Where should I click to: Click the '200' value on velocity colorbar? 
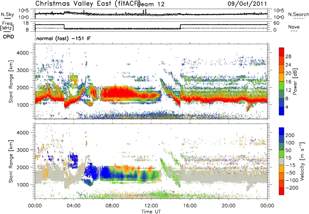pyautogui.click(x=290, y=135)
